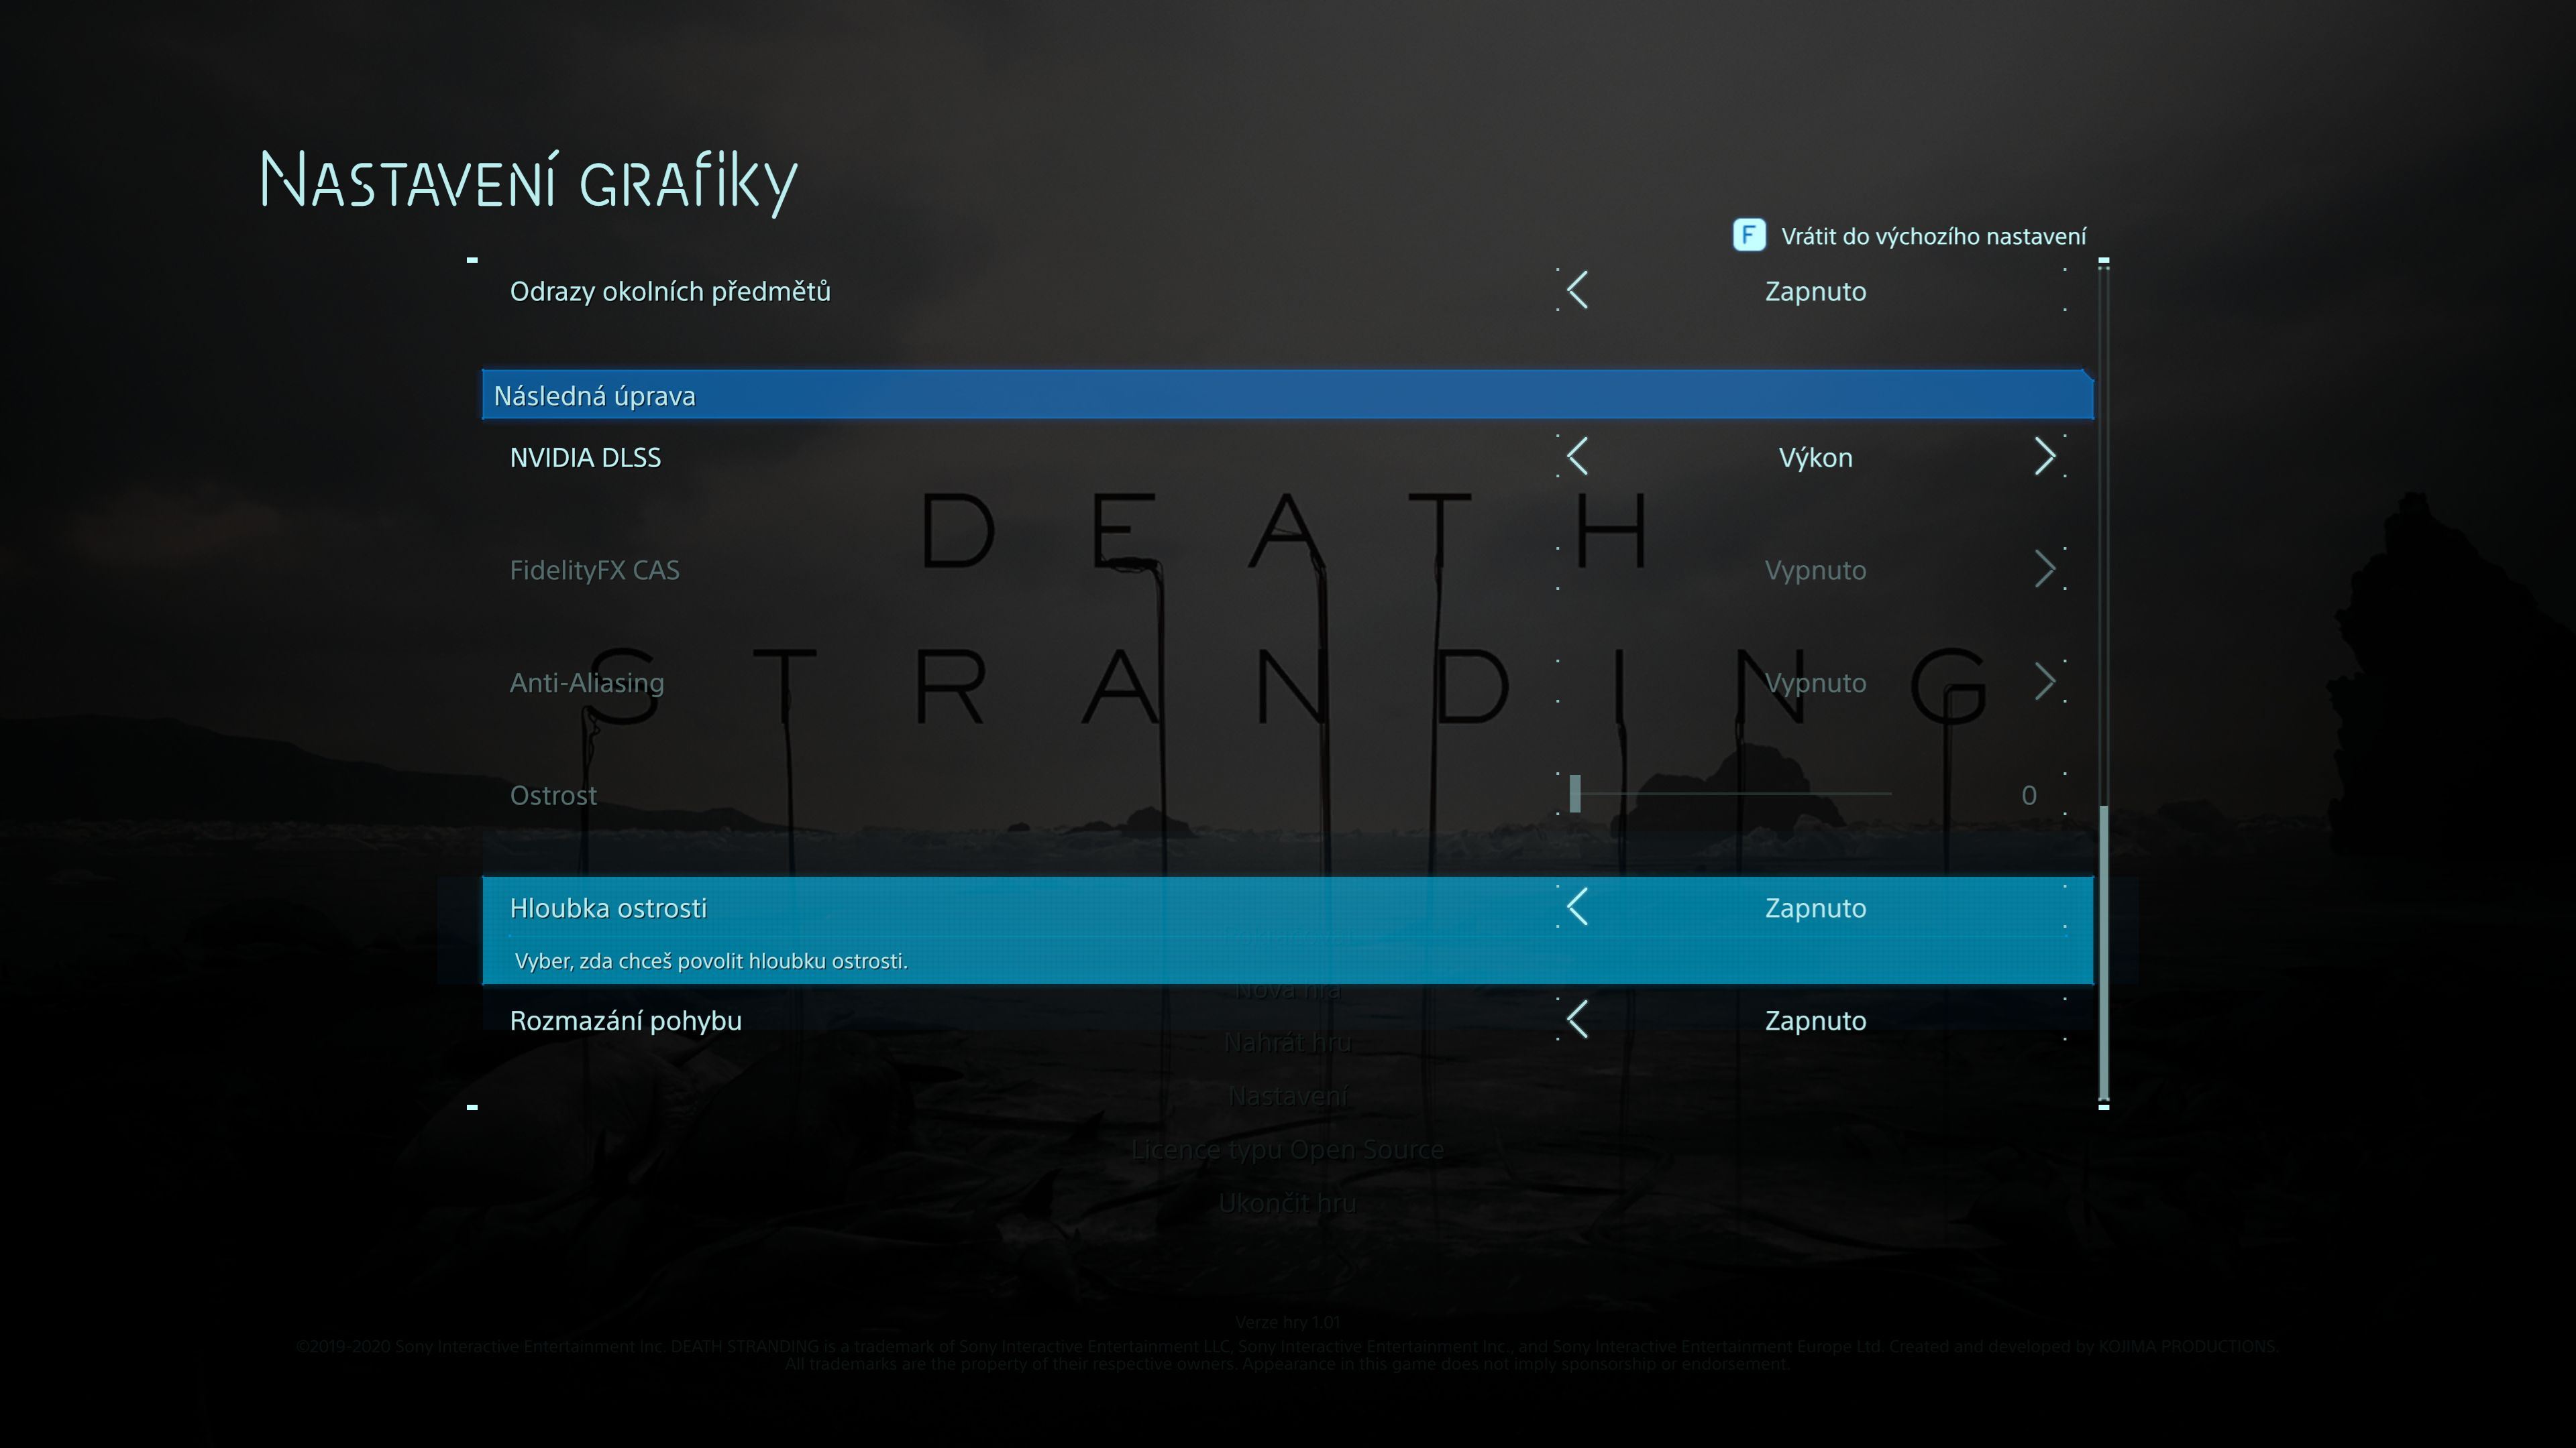Viewport: 2576px width, 1448px height.
Task: Click 'Vrátit do výchozího nastavení' label
Action: [1933, 237]
